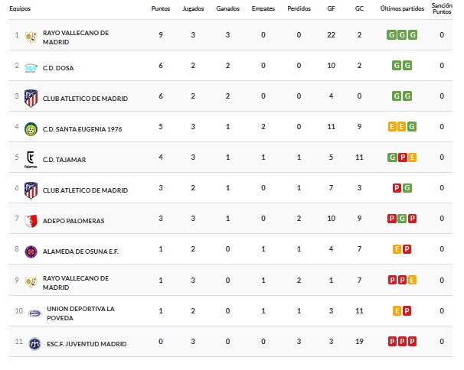Click yellow E badge in C.D. Tajamar row

(x=413, y=157)
